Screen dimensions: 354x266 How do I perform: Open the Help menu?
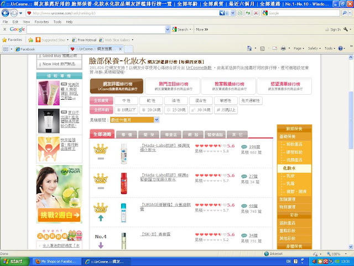coord(69,22)
